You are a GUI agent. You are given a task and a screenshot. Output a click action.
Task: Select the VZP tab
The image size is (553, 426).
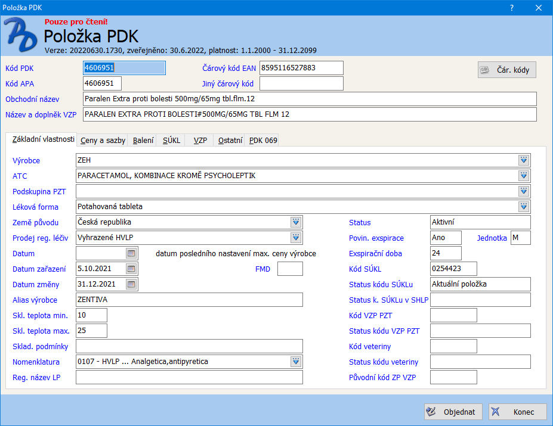pos(200,141)
